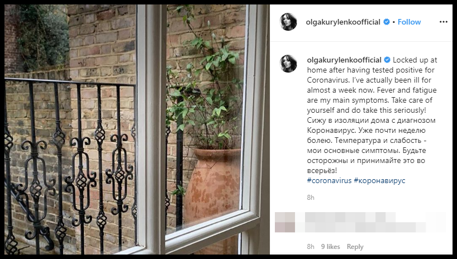Open the more options three-dot menu
The height and width of the screenshot is (259, 457).
pos(443,22)
